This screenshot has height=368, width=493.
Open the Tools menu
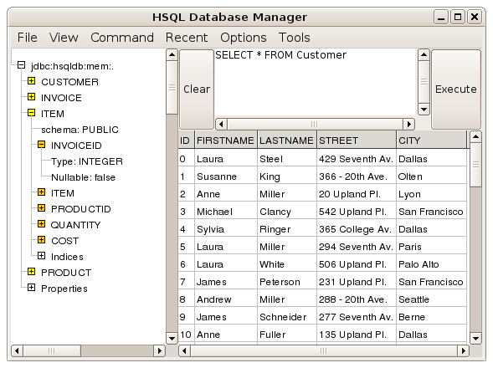click(295, 38)
